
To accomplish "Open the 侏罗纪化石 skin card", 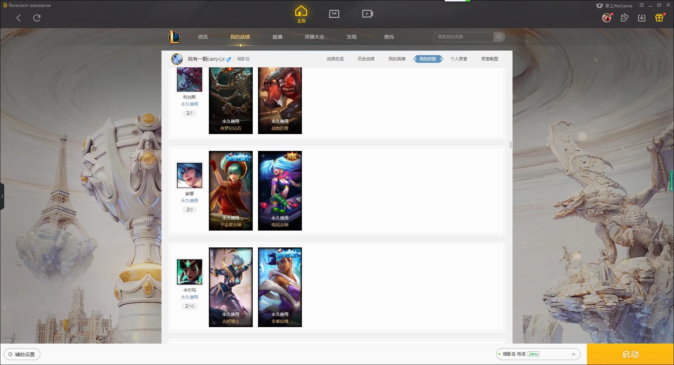I will (x=231, y=100).
